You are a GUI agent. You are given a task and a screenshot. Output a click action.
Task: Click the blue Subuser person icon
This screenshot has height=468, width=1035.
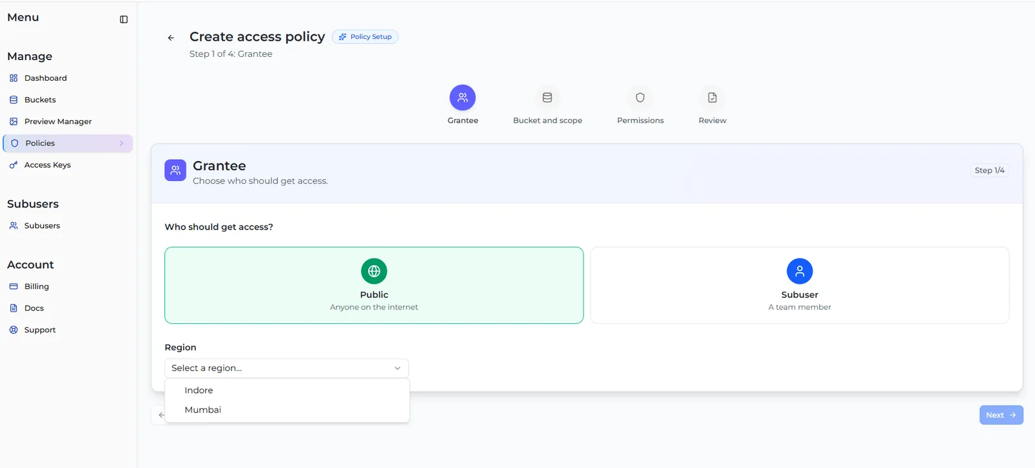click(x=800, y=271)
